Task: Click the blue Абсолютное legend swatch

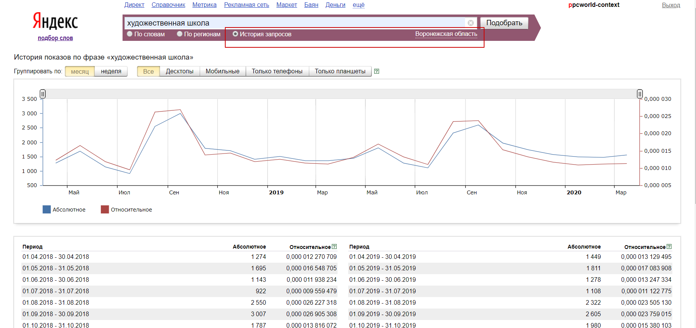Action: click(x=47, y=209)
